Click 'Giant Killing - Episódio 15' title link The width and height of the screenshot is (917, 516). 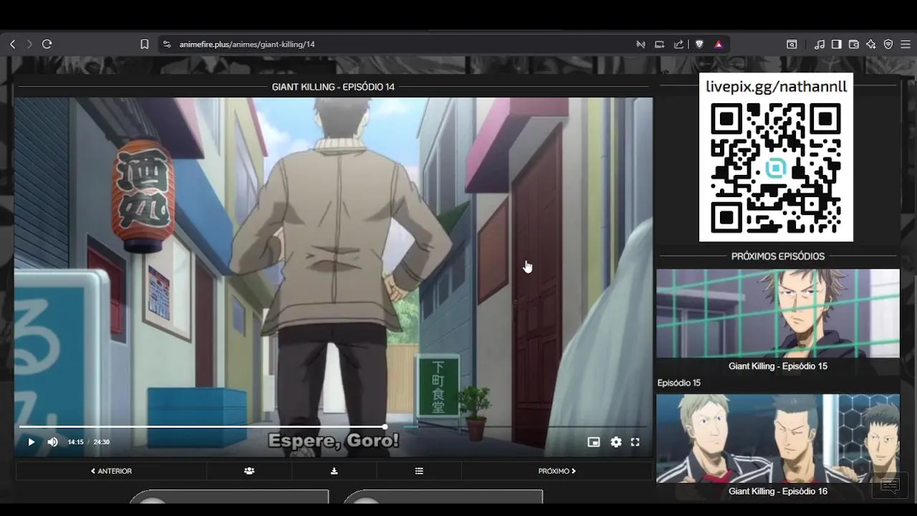pos(778,366)
